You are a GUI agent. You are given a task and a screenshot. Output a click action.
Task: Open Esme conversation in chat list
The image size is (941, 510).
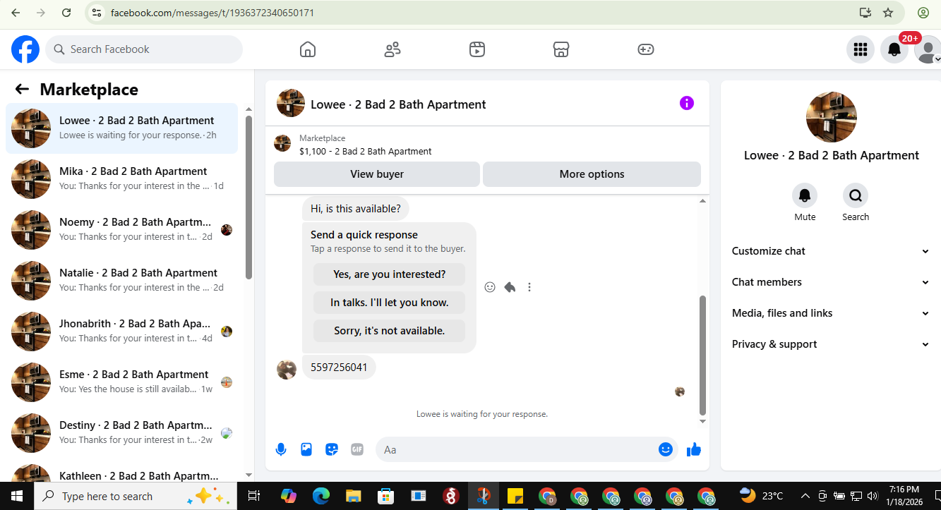(x=121, y=382)
